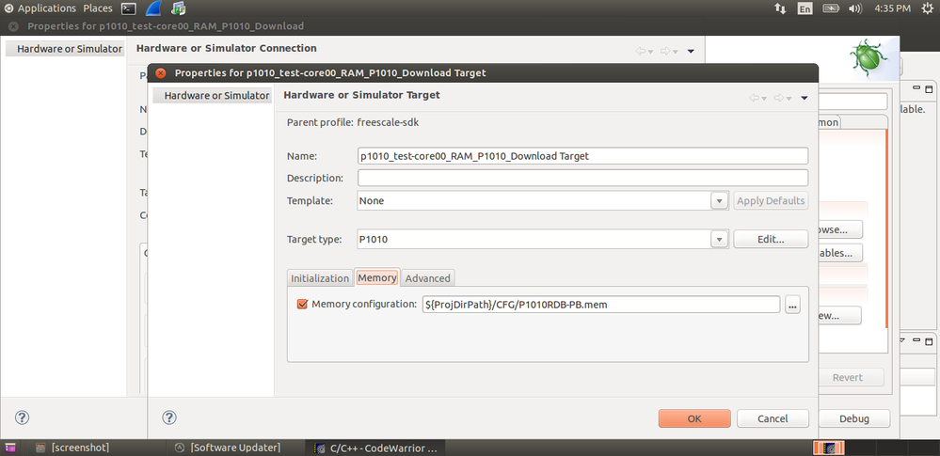Image resolution: width=940 pixels, height=456 pixels.
Task: Click the Wireshark shark fin icon
Action: click(153, 8)
